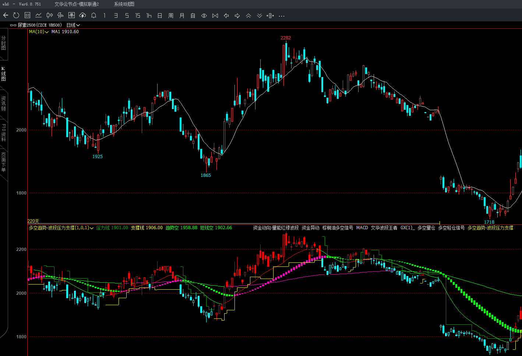The image size is (522, 356).
Task: Click the 尿素2508(CZCE UR508) contract name
Action: (40, 25)
